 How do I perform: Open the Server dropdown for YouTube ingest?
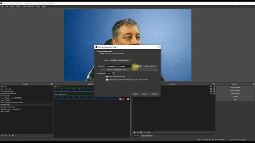(x=132, y=70)
